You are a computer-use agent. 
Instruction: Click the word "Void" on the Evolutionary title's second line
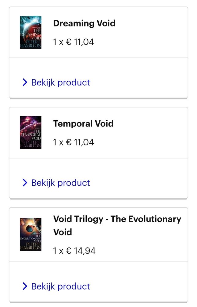tap(63, 232)
